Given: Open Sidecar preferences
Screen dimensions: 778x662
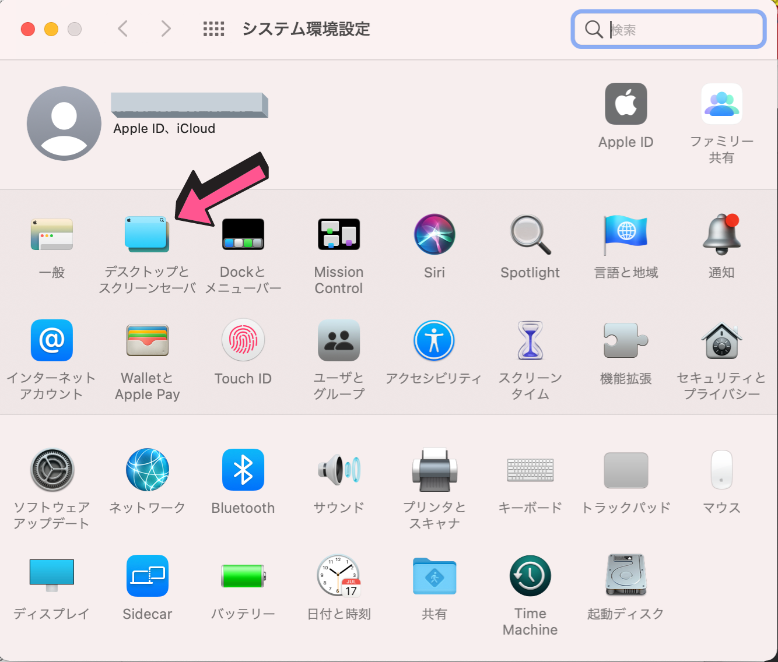Looking at the screenshot, I should (x=148, y=576).
